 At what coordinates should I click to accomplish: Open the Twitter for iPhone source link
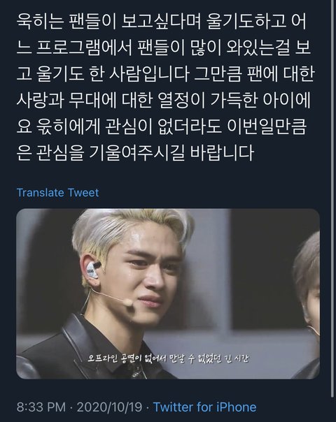pyautogui.click(x=204, y=407)
